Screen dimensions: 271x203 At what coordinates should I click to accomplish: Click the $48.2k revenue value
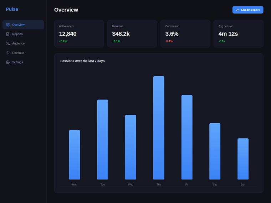(121, 34)
